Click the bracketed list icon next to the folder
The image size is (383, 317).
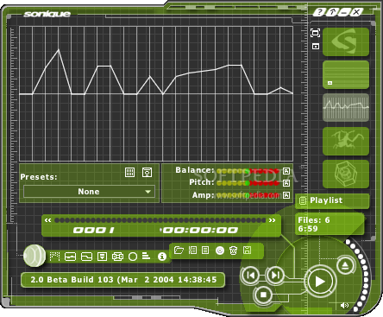pos(192,250)
